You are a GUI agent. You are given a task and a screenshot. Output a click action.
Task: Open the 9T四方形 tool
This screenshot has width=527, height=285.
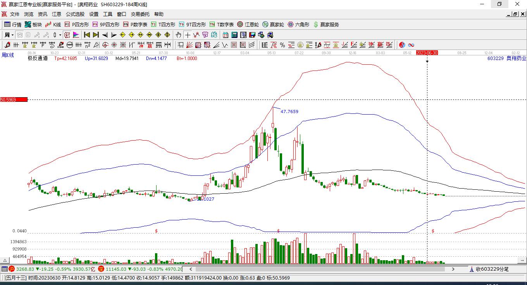pyautogui.click(x=192, y=24)
